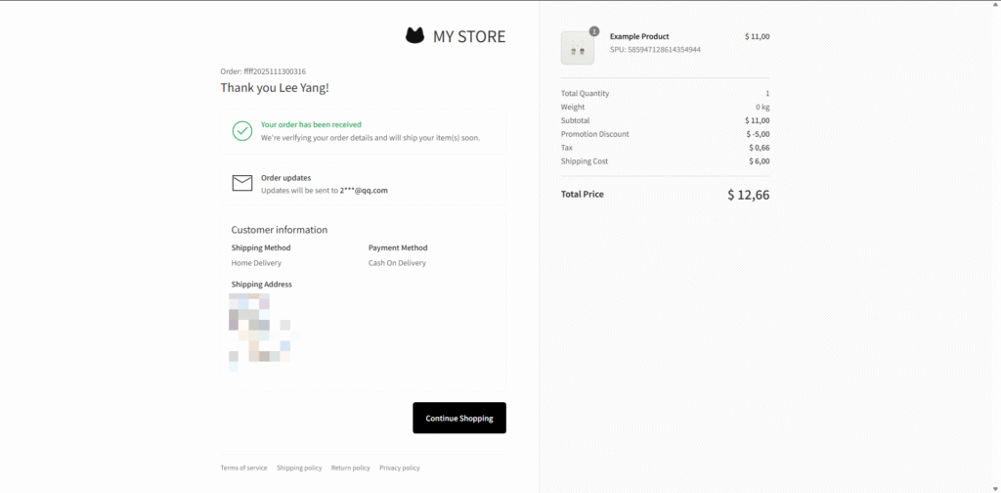Click the Promotion Discount row
This screenshot has height=493, width=1001.
665,134
